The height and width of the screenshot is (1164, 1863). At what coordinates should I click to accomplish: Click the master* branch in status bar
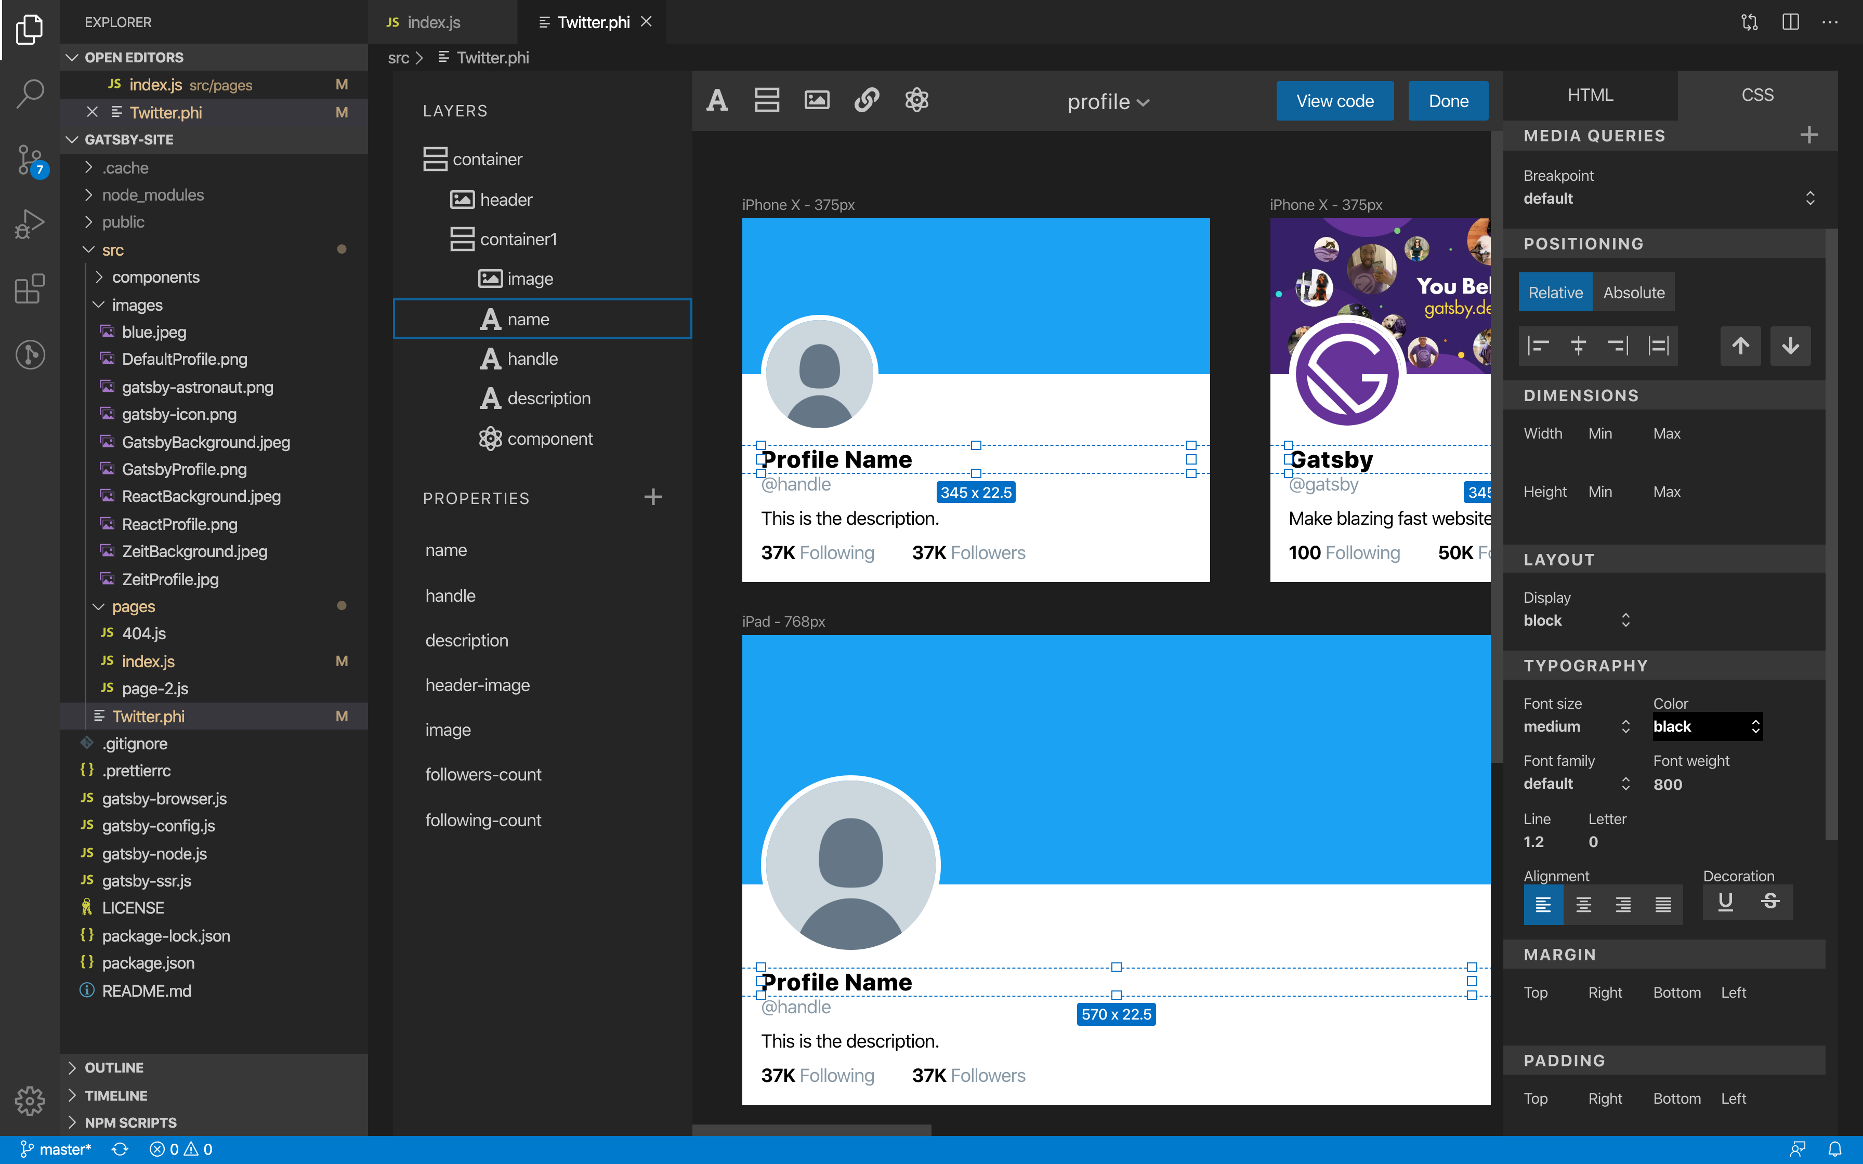pos(56,1149)
